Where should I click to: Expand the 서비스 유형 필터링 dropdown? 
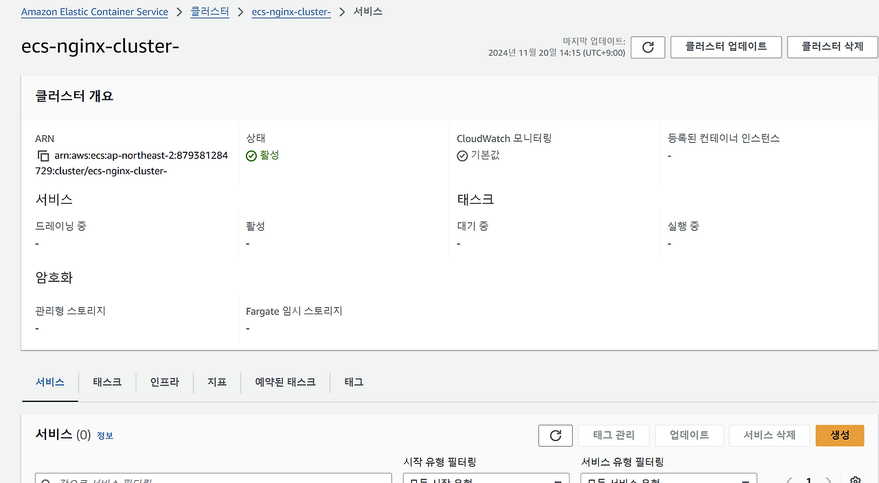click(669, 479)
